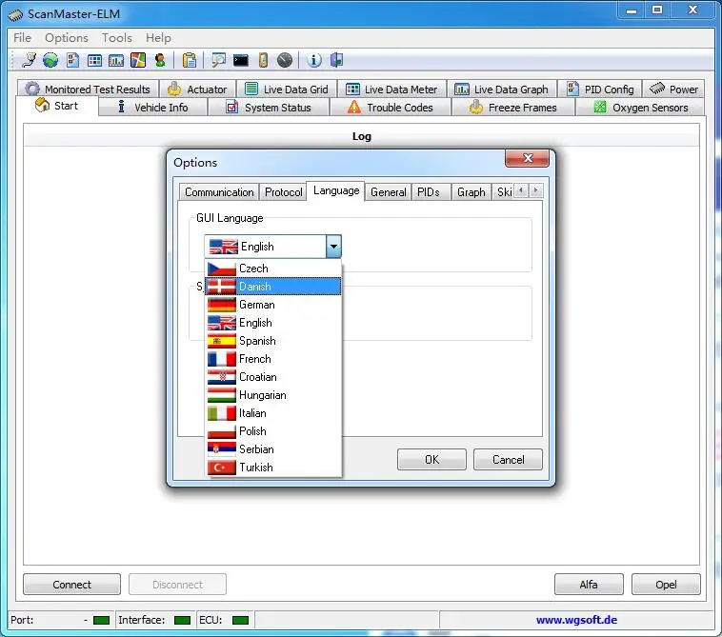Choose French from the language list

point(273,359)
